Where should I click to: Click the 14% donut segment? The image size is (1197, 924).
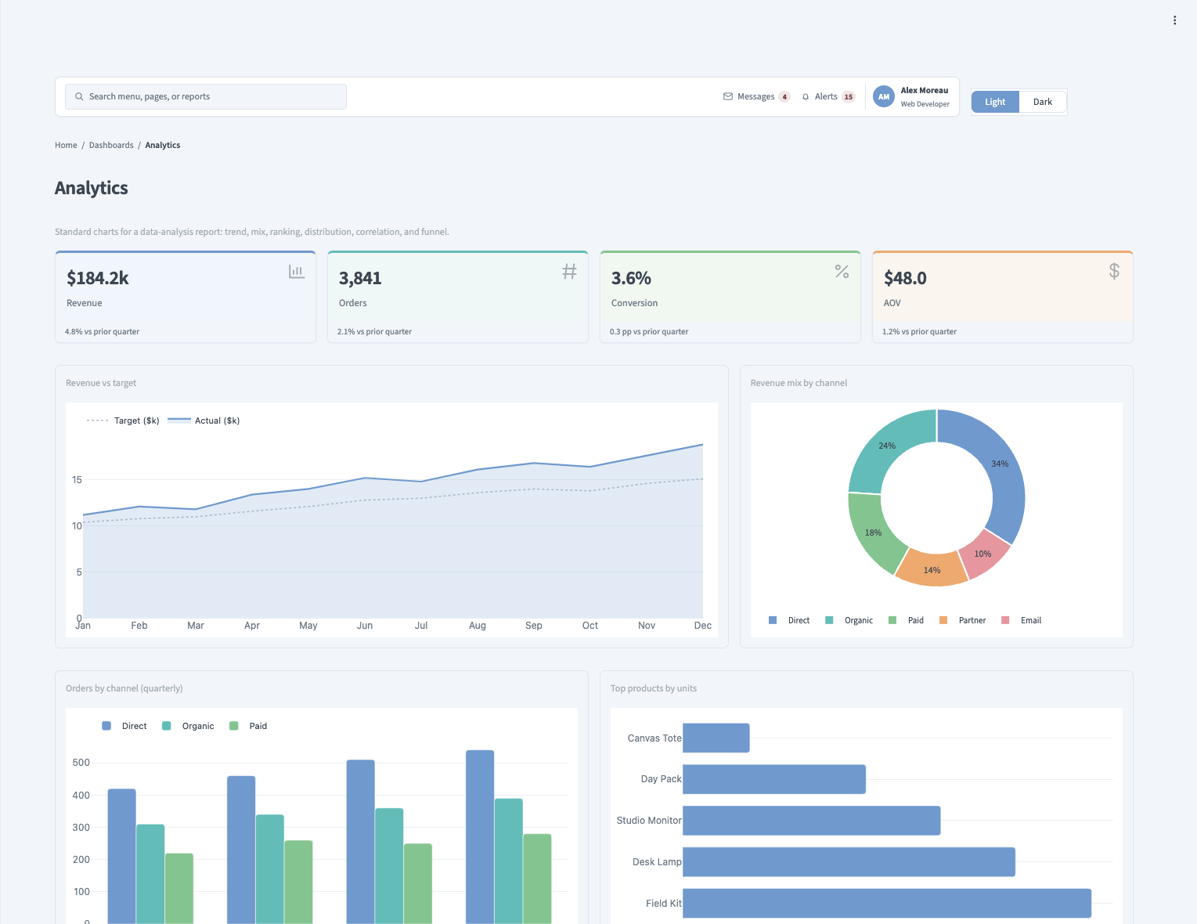point(932,570)
